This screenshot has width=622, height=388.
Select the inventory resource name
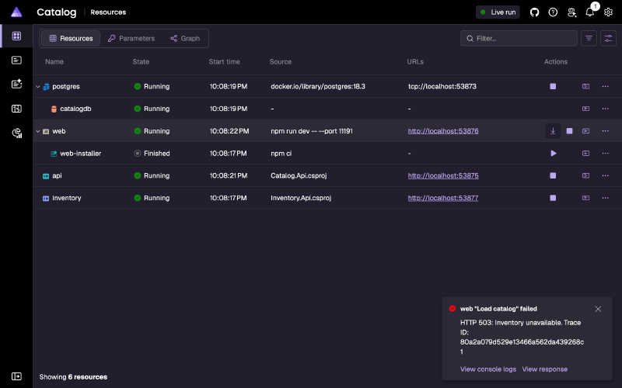(67, 198)
